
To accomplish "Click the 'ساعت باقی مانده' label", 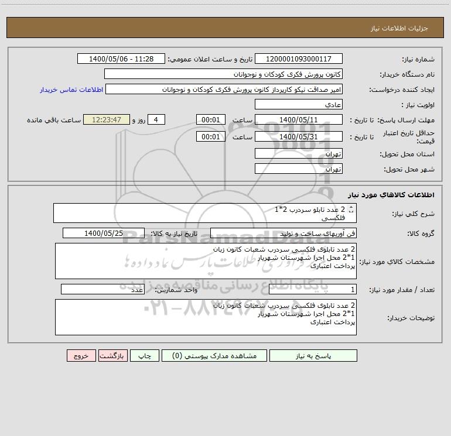I will pyautogui.click(x=54, y=120).
